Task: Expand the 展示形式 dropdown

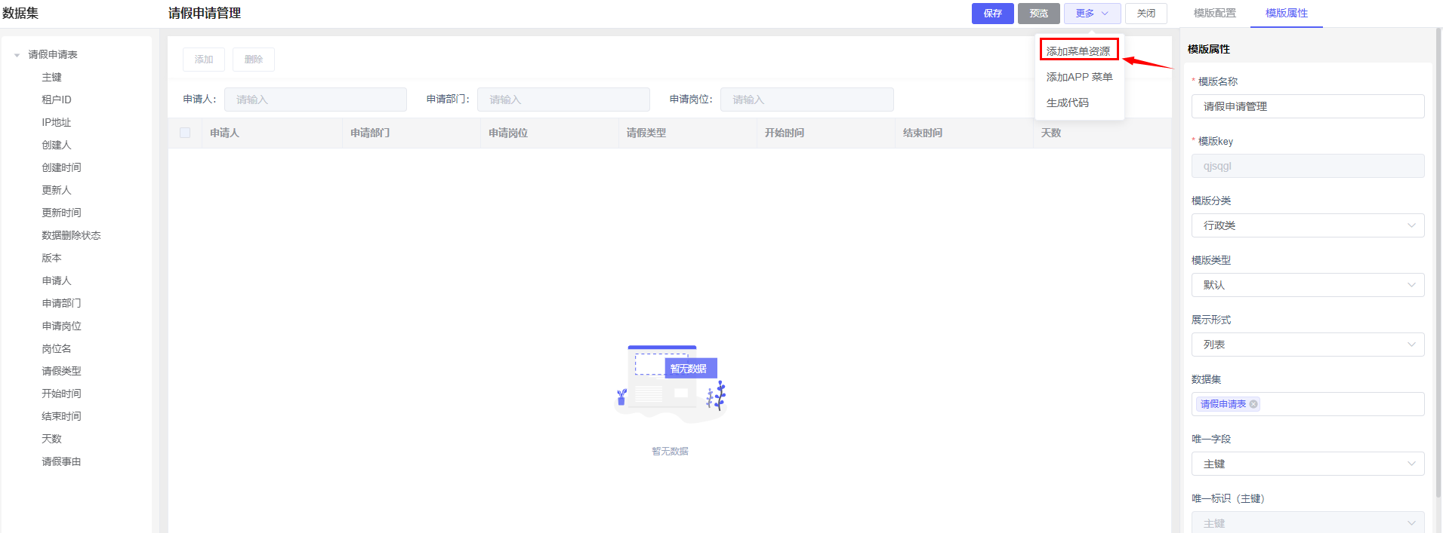Action: (1307, 345)
